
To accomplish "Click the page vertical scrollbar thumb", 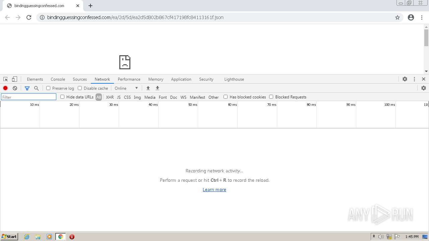I will click(426, 37).
